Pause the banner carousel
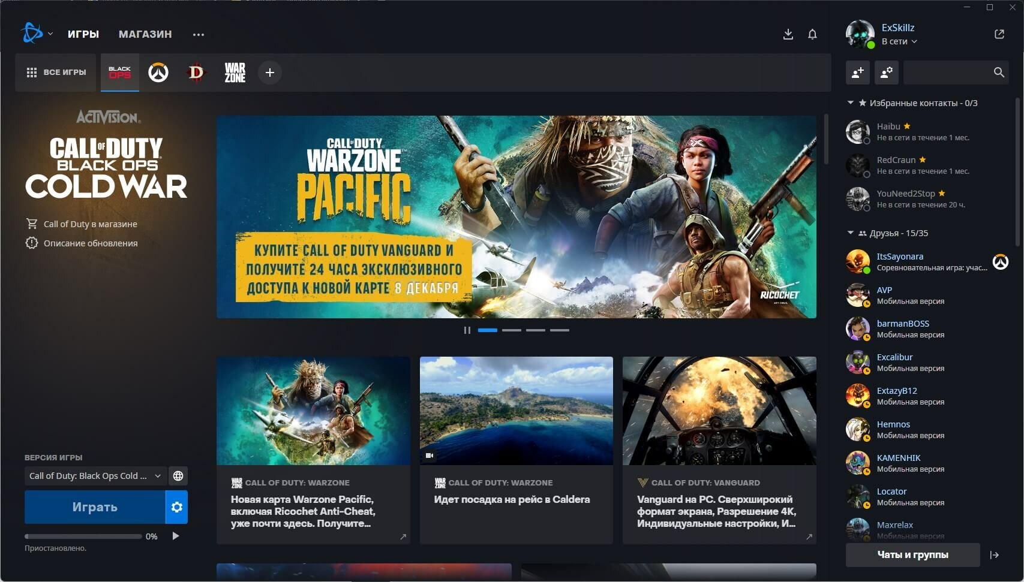The width and height of the screenshot is (1024, 582). pyautogui.click(x=467, y=330)
